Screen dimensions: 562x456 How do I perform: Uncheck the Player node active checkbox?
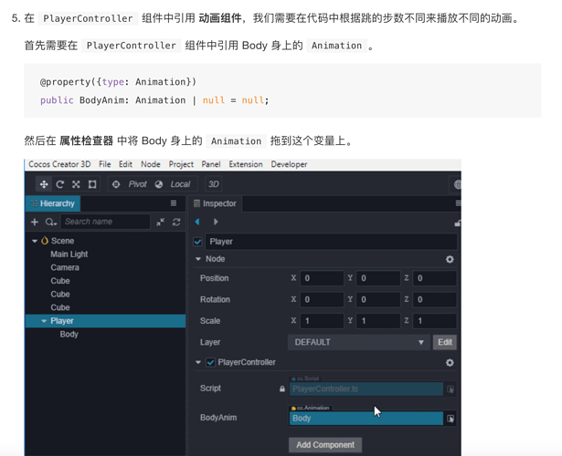(x=198, y=242)
